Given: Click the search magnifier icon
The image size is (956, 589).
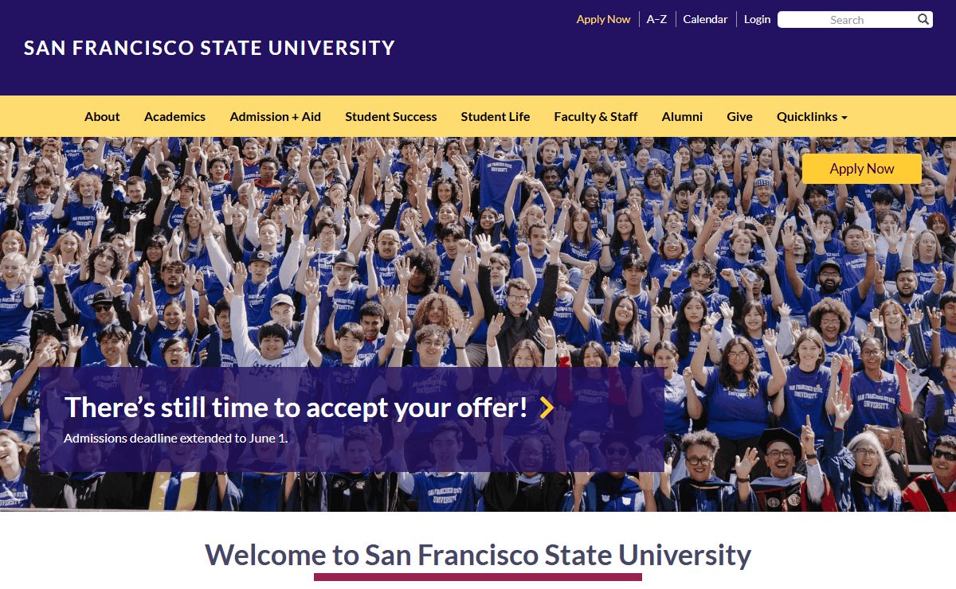Looking at the screenshot, I should 923,20.
